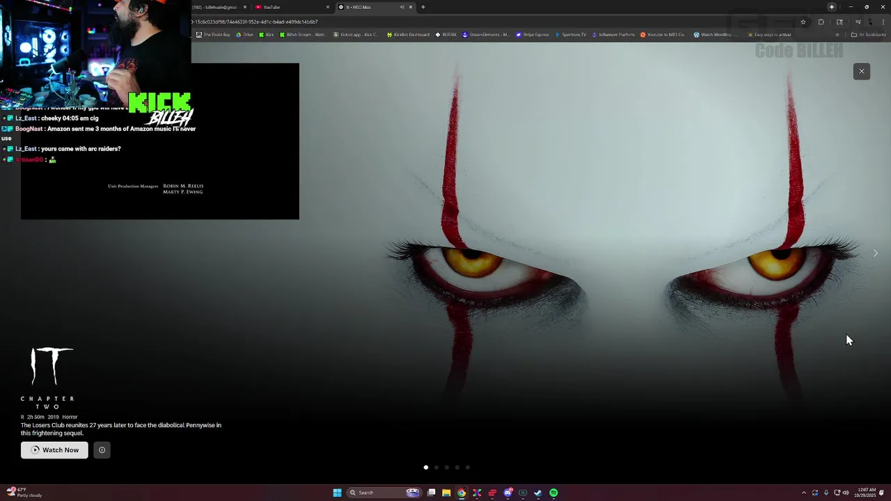This screenshot has width=891, height=501.
Task: Open Task View from the taskbar
Action: click(432, 493)
